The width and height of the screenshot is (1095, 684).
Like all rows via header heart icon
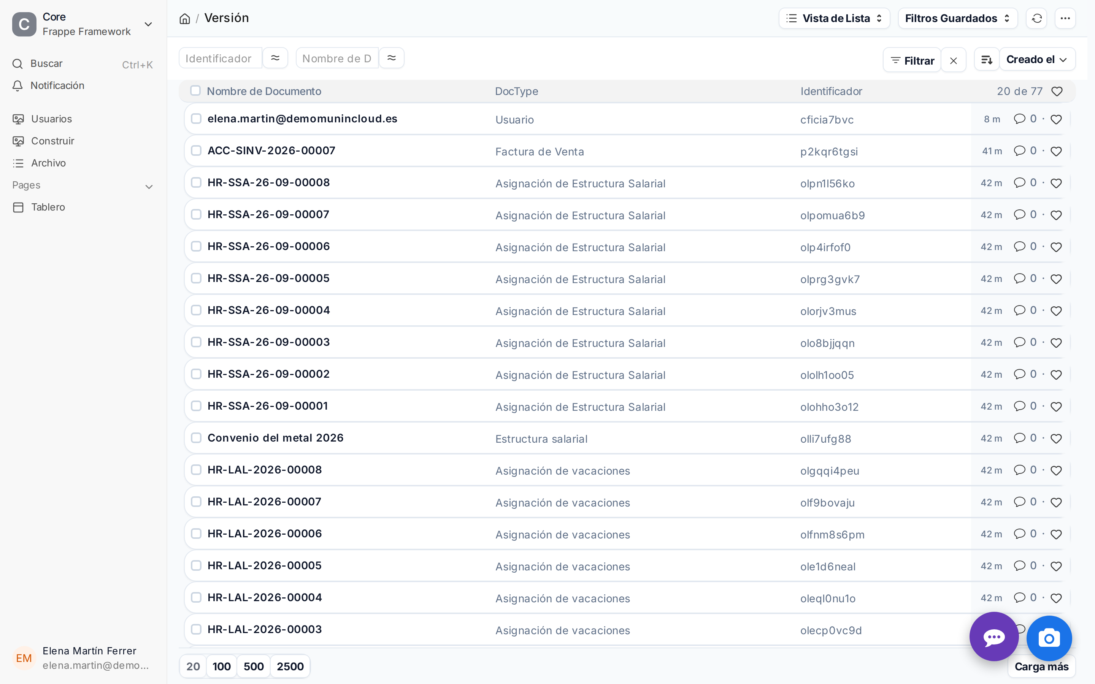click(1057, 91)
